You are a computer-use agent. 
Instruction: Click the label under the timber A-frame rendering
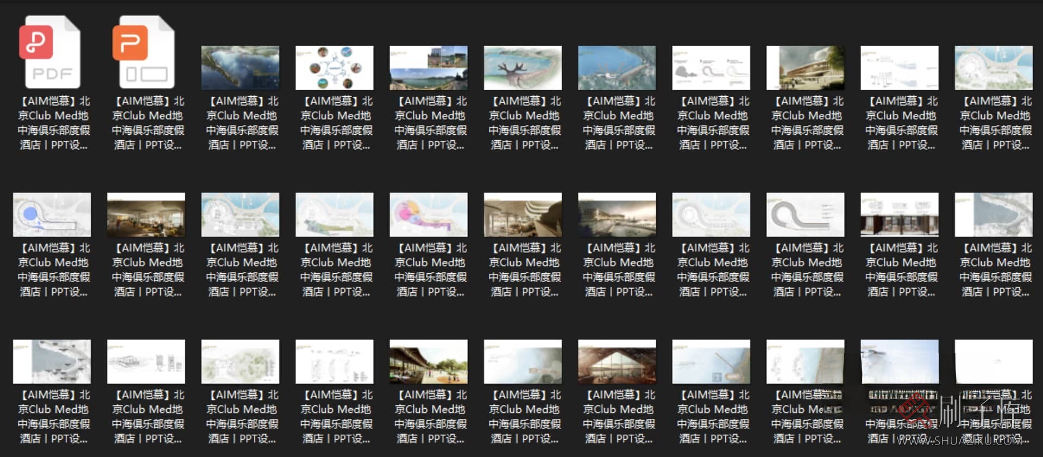[619, 417]
